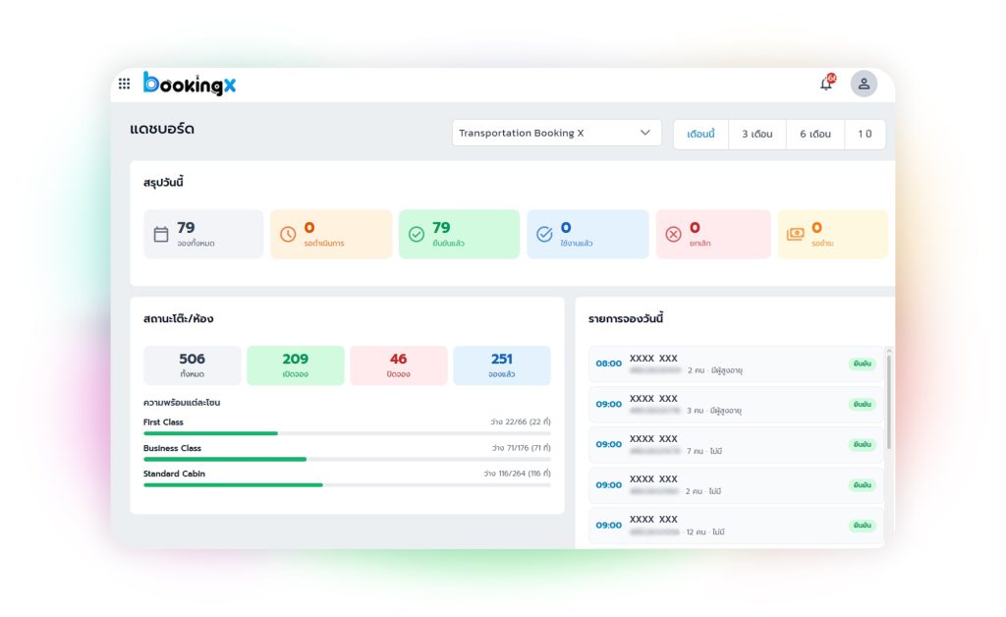Switch to the 3 เดือน tab
The height and width of the screenshot is (617, 1006).
[x=756, y=135]
